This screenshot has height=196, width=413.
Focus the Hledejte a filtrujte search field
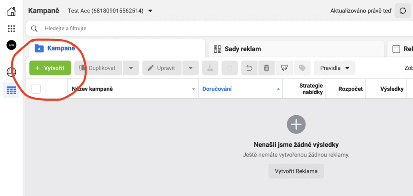pos(219,28)
